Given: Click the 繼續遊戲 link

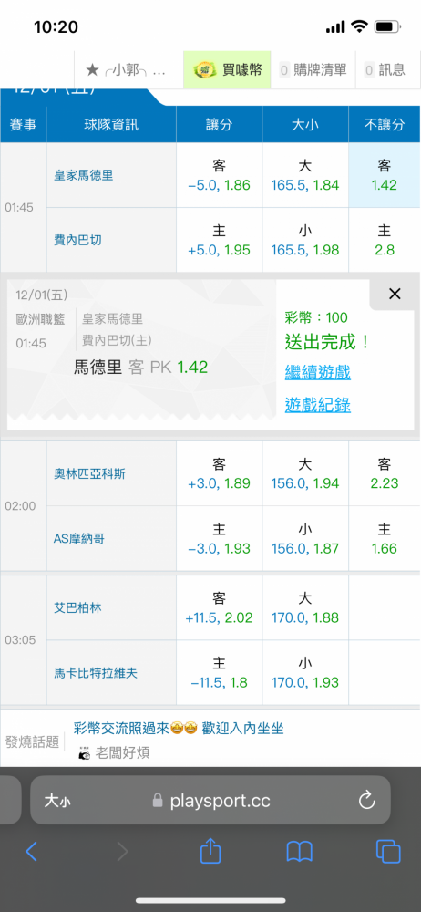Looking at the screenshot, I should (317, 372).
